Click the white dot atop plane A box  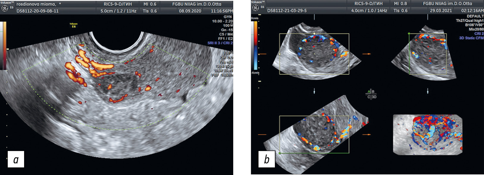coord(314,34)
